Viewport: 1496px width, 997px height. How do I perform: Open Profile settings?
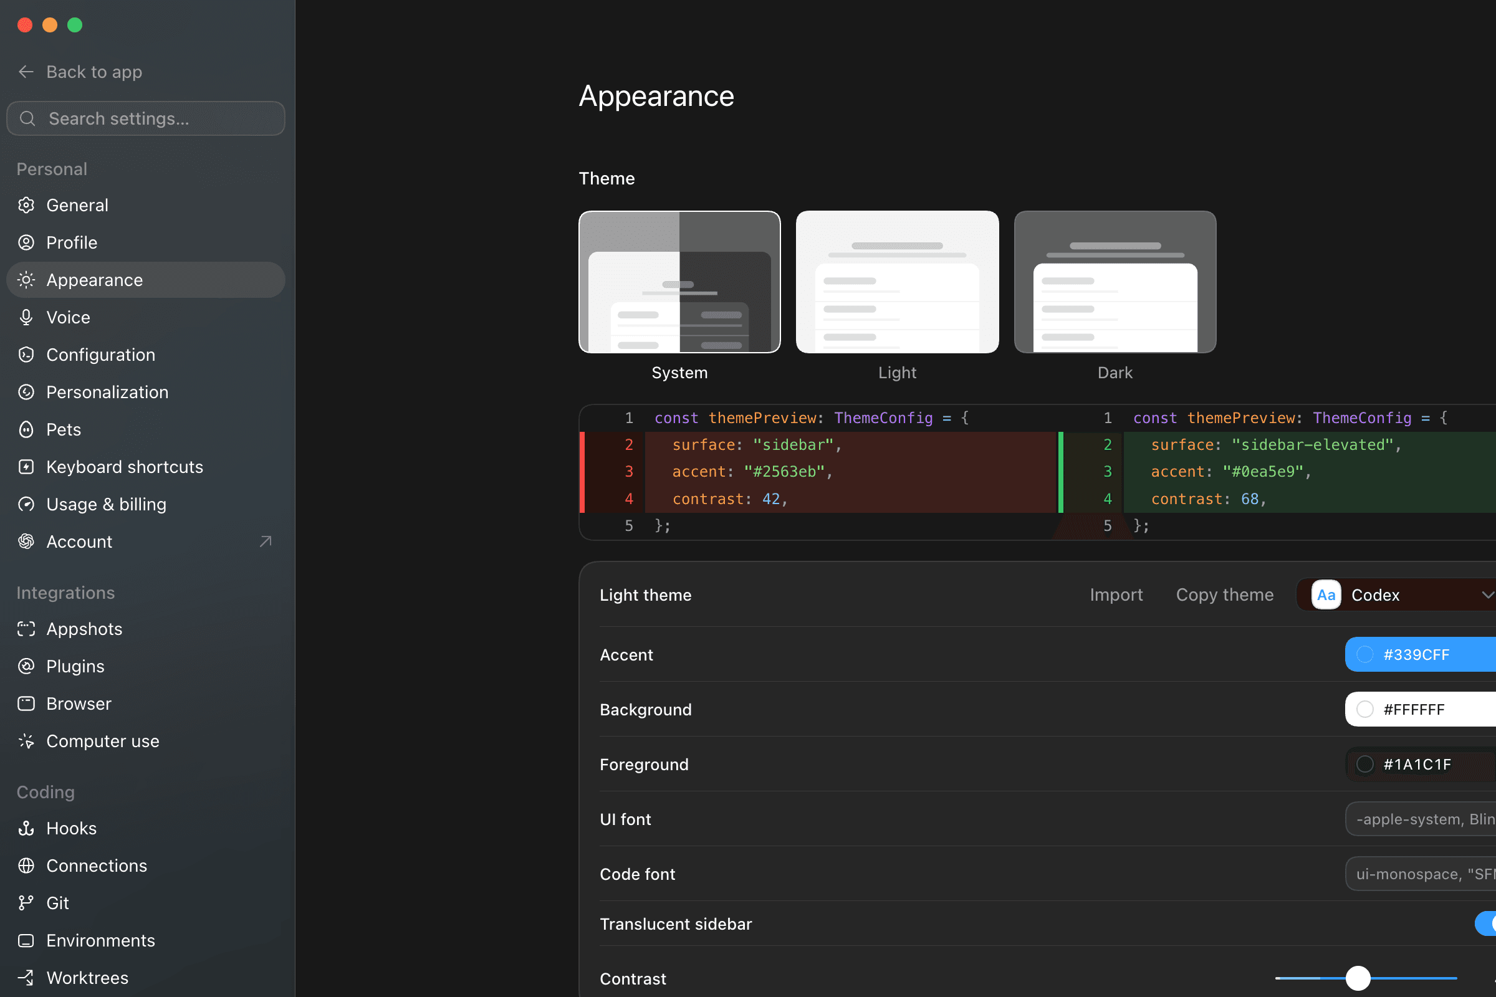(146, 242)
